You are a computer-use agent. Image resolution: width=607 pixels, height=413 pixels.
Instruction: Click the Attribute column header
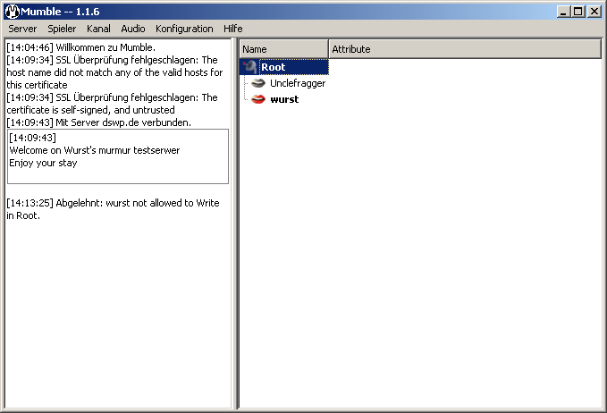point(465,49)
